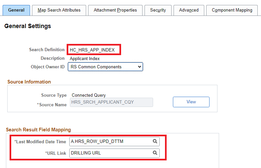Switch to the General tab
This screenshot has height=168, width=261.
tap(16, 10)
